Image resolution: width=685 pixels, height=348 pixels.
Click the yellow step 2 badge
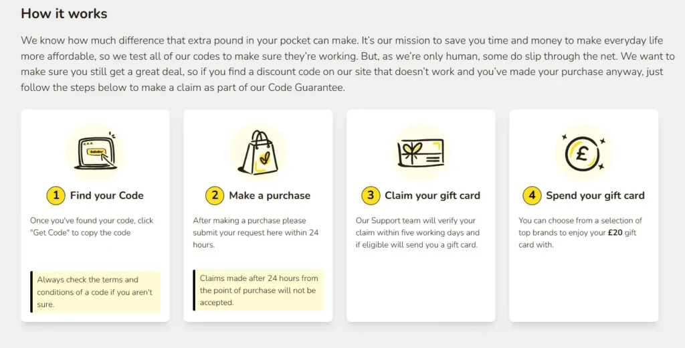(x=214, y=195)
